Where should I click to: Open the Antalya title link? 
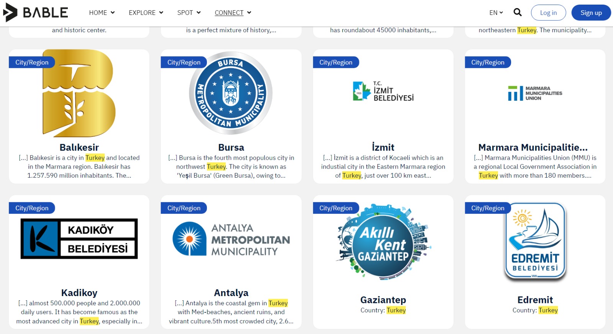[231, 293]
